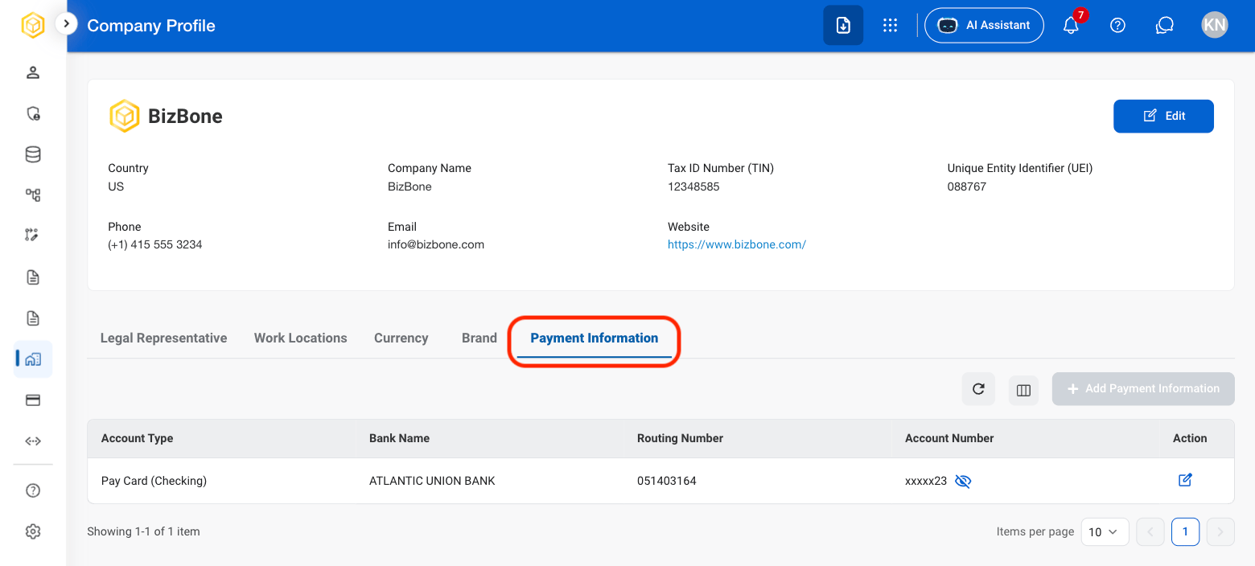This screenshot has width=1255, height=566.
Task: Go to the previous page arrow
Action: [x=1150, y=531]
